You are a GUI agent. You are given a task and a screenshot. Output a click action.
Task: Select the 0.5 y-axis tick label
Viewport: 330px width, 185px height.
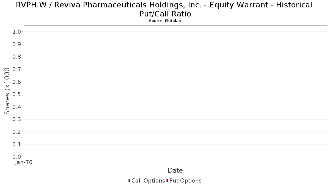click(17, 94)
